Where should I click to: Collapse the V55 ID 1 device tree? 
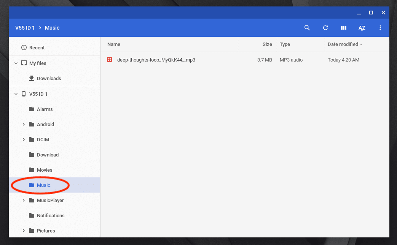click(x=16, y=94)
